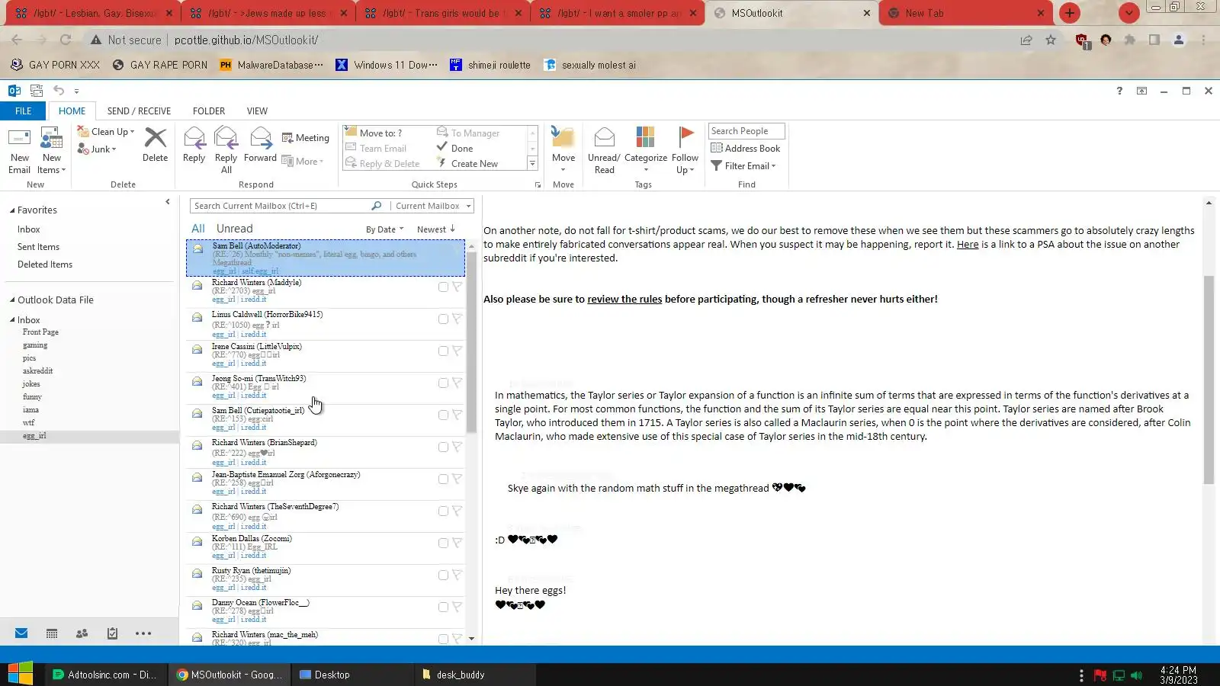This screenshot has height=686, width=1220.
Task: Select the askreddit folder
Action: pyautogui.click(x=38, y=371)
